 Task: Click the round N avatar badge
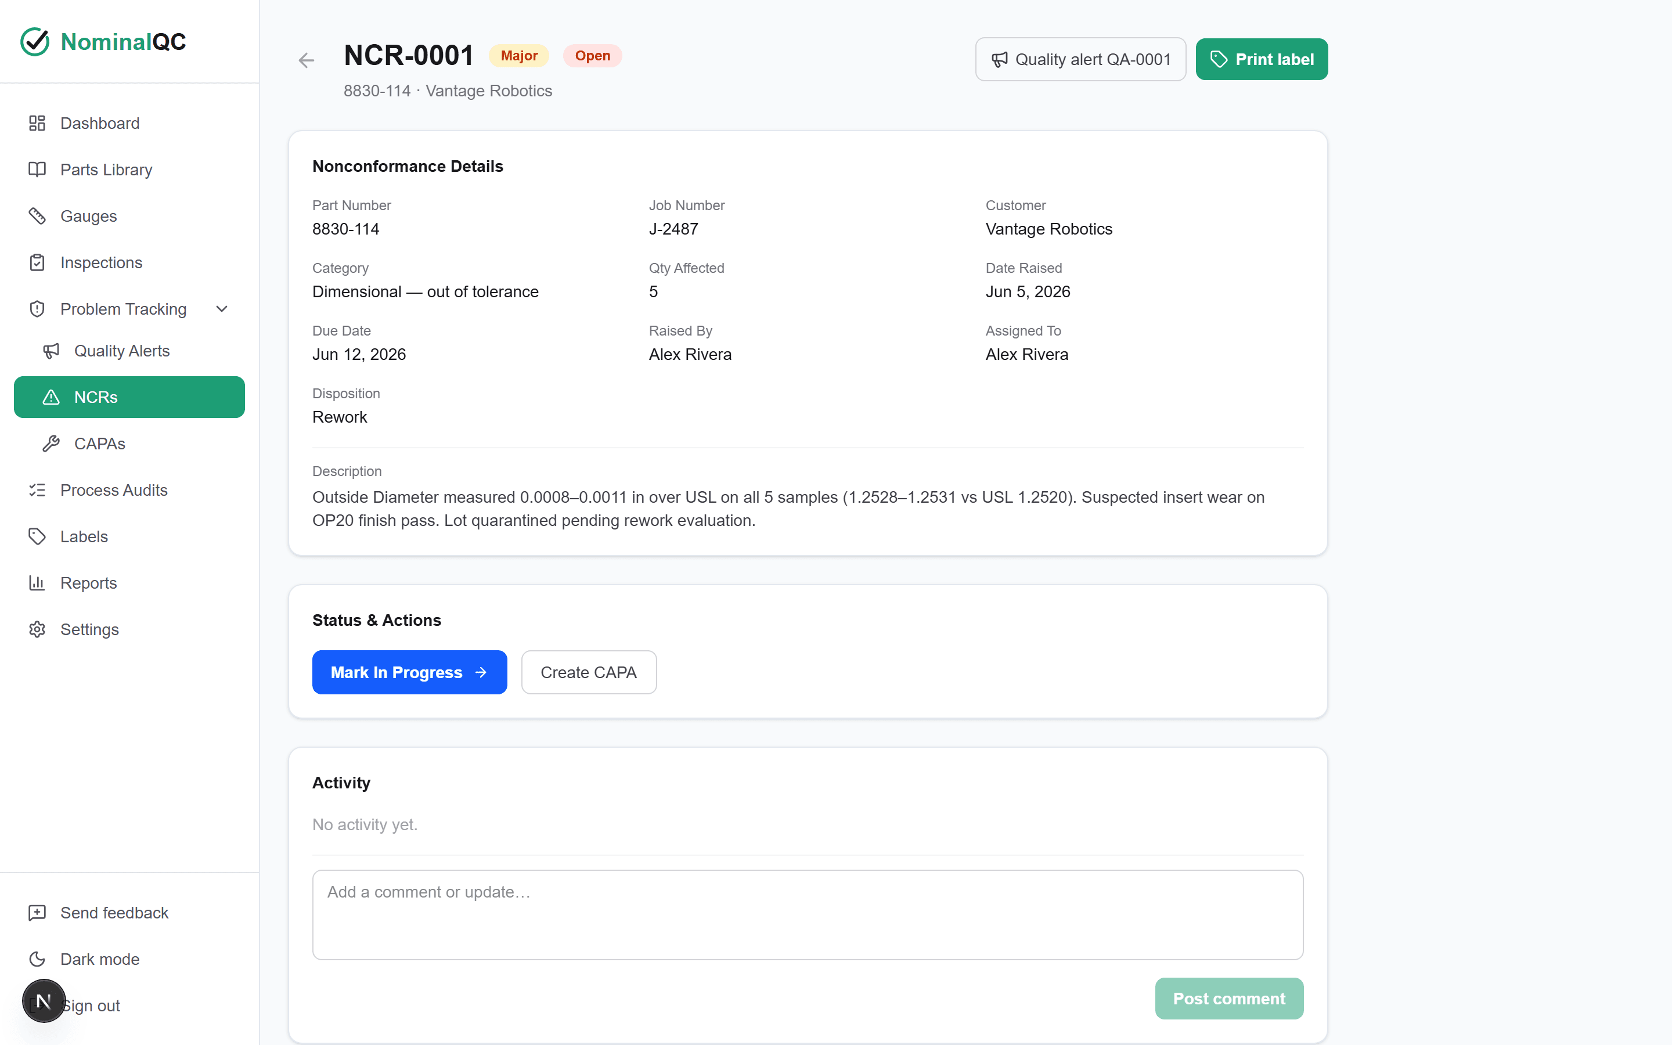pyautogui.click(x=44, y=1001)
